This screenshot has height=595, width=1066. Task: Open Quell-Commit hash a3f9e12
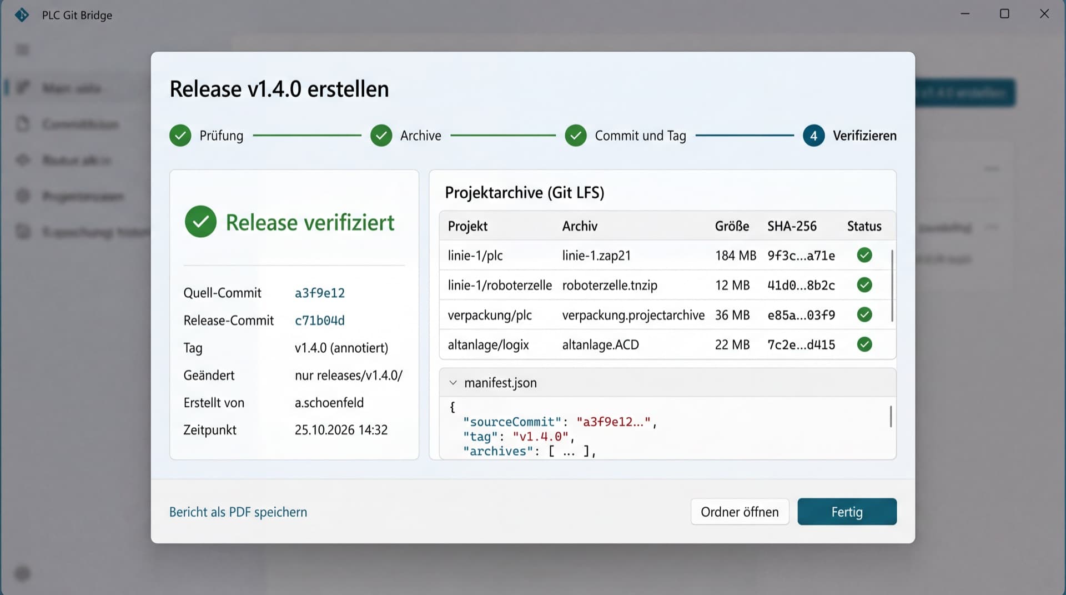point(320,293)
